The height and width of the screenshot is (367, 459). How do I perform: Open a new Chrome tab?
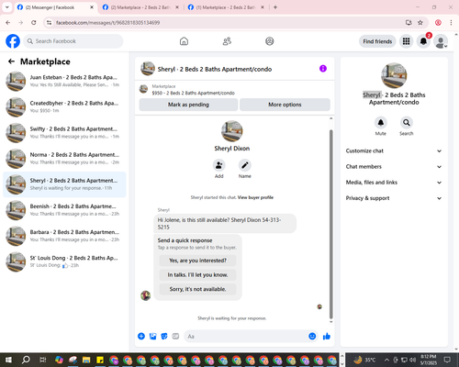(x=275, y=7)
